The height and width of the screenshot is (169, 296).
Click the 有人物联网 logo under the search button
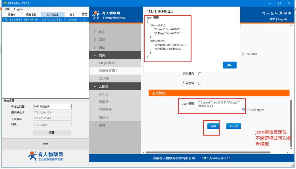[x=46, y=156]
